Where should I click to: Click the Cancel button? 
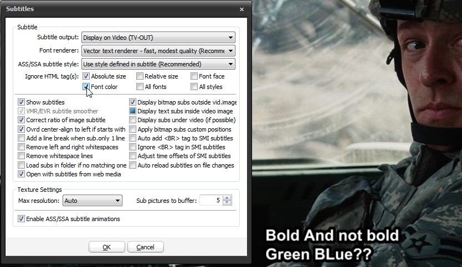[x=145, y=247]
